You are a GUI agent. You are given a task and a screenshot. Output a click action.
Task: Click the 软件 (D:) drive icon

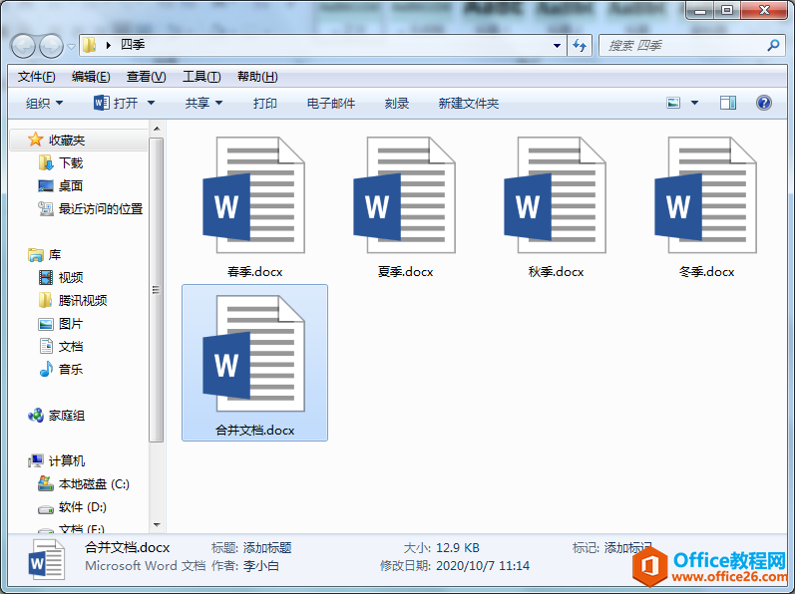coord(46,508)
